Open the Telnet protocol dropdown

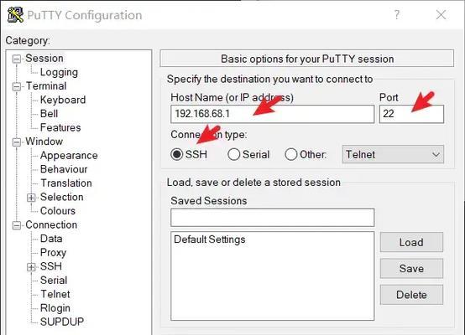393,154
